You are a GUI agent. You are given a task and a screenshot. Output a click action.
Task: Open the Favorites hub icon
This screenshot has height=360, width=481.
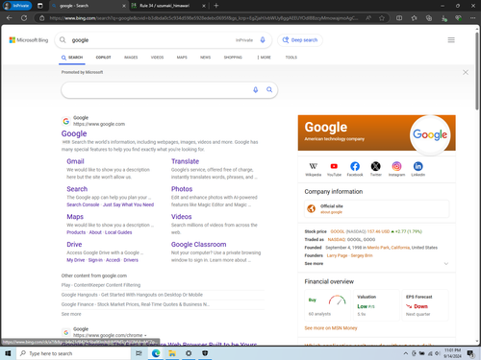[414, 18]
